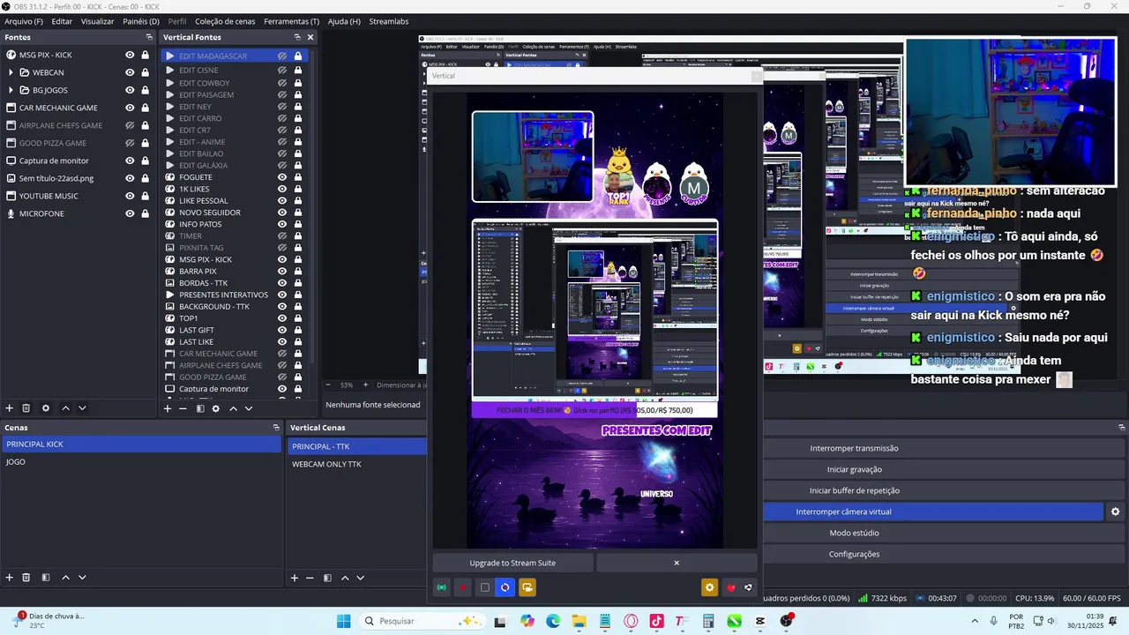Open Visualizar menu
Screen dimensions: 1129x635
(x=97, y=21)
